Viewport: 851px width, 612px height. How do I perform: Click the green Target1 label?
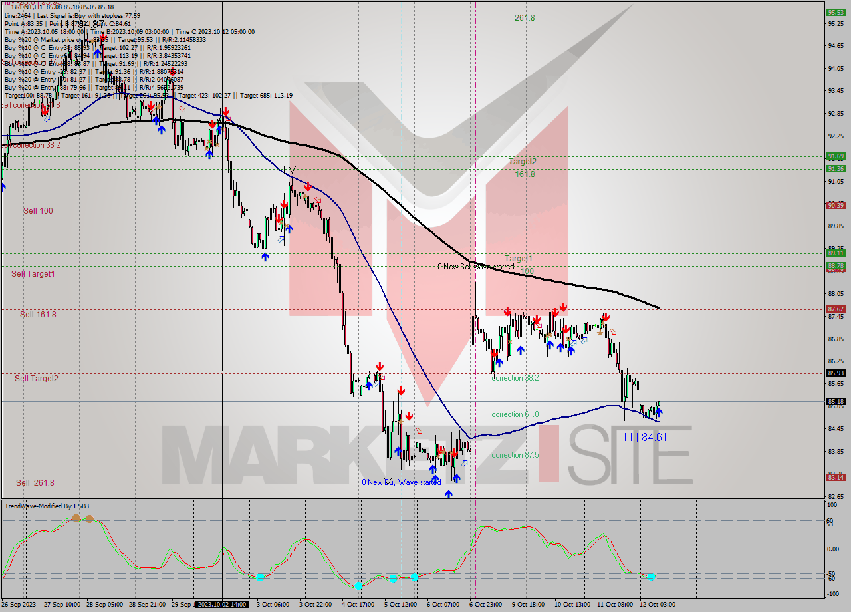[x=518, y=258]
